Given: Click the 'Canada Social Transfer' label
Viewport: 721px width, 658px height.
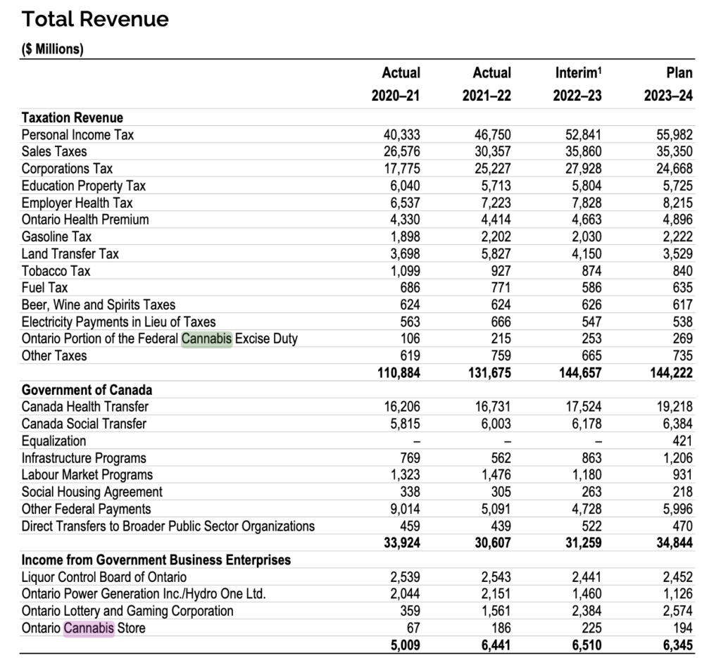Looking at the screenshot, I should pyautogui.click(x=84, y=424).
